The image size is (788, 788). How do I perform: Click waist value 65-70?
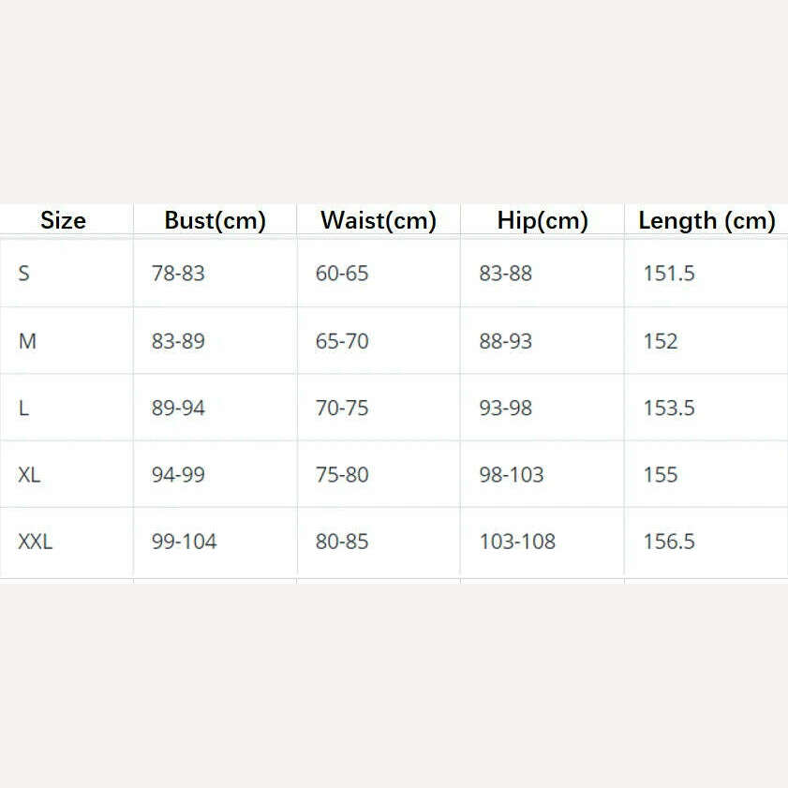[x=342, y=341]
